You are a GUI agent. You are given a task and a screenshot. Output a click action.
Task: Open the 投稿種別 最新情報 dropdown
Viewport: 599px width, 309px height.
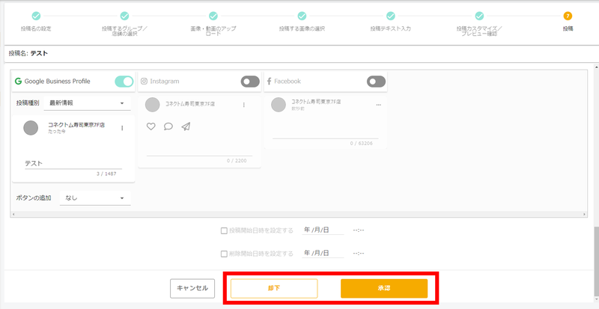87,103
